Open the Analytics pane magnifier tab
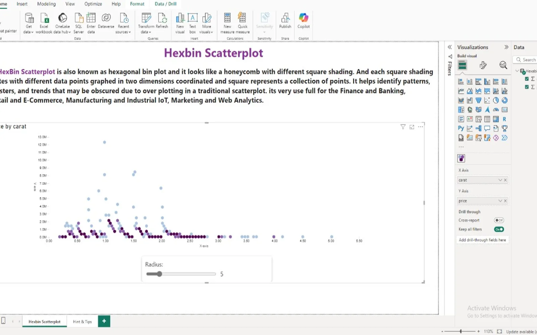Screen dimensions: 537x335 click(503, 65)
